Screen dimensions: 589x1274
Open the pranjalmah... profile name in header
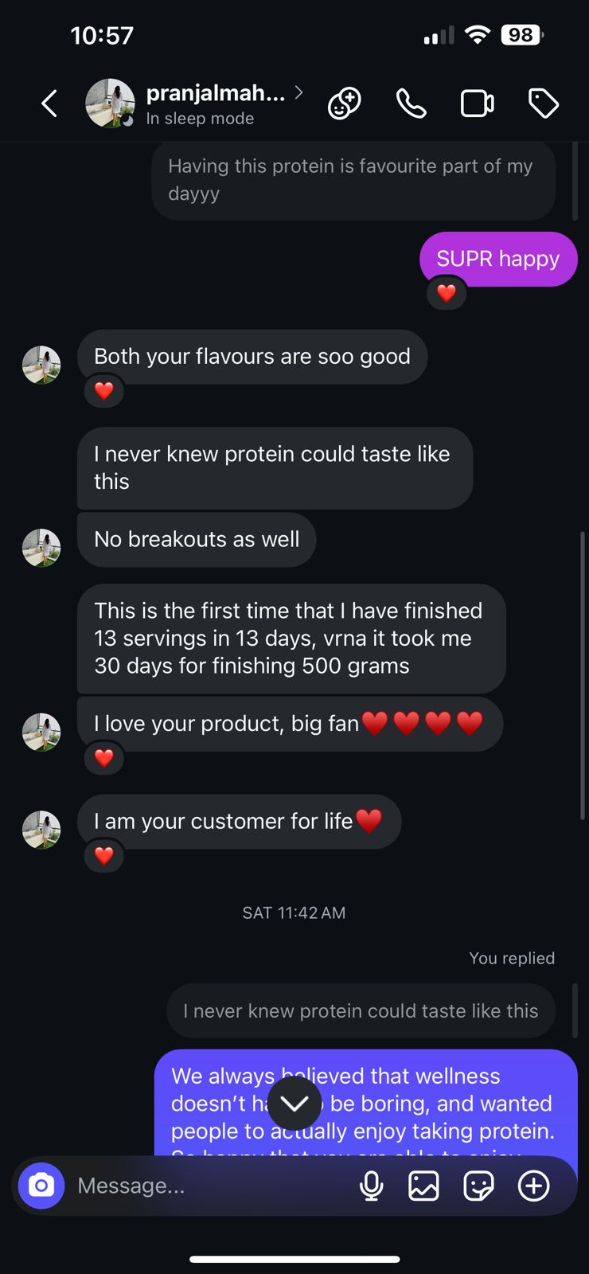[x=215, y=93]
